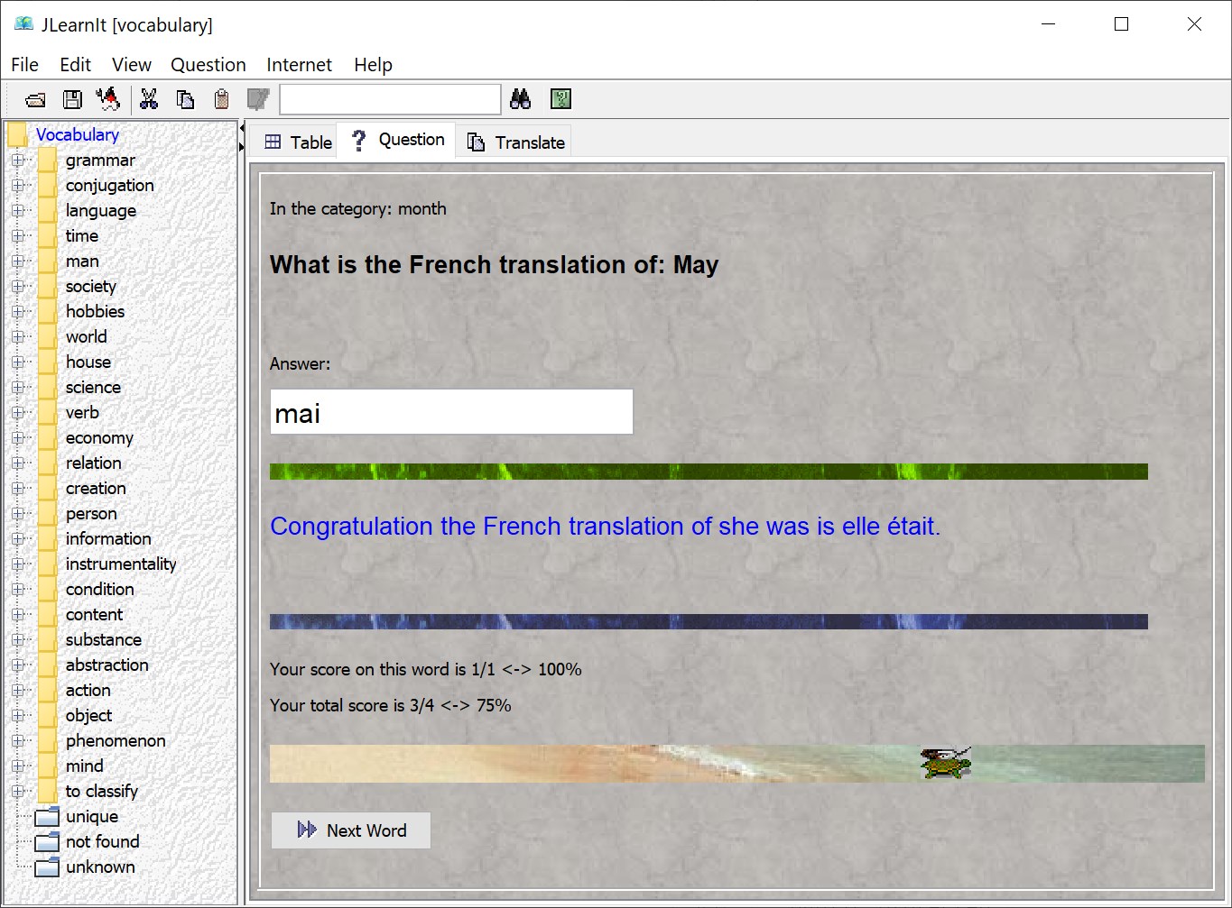Screen dimensions: 1232x908
Task: Select the 'not found' tree item
Action: click(102, 842)
